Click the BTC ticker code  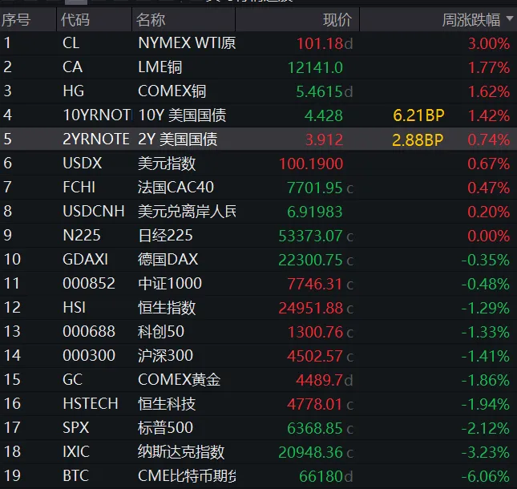coord(75,476)
